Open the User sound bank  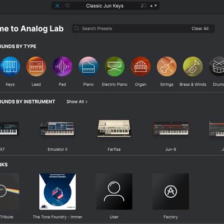click(x=114, y=192)
